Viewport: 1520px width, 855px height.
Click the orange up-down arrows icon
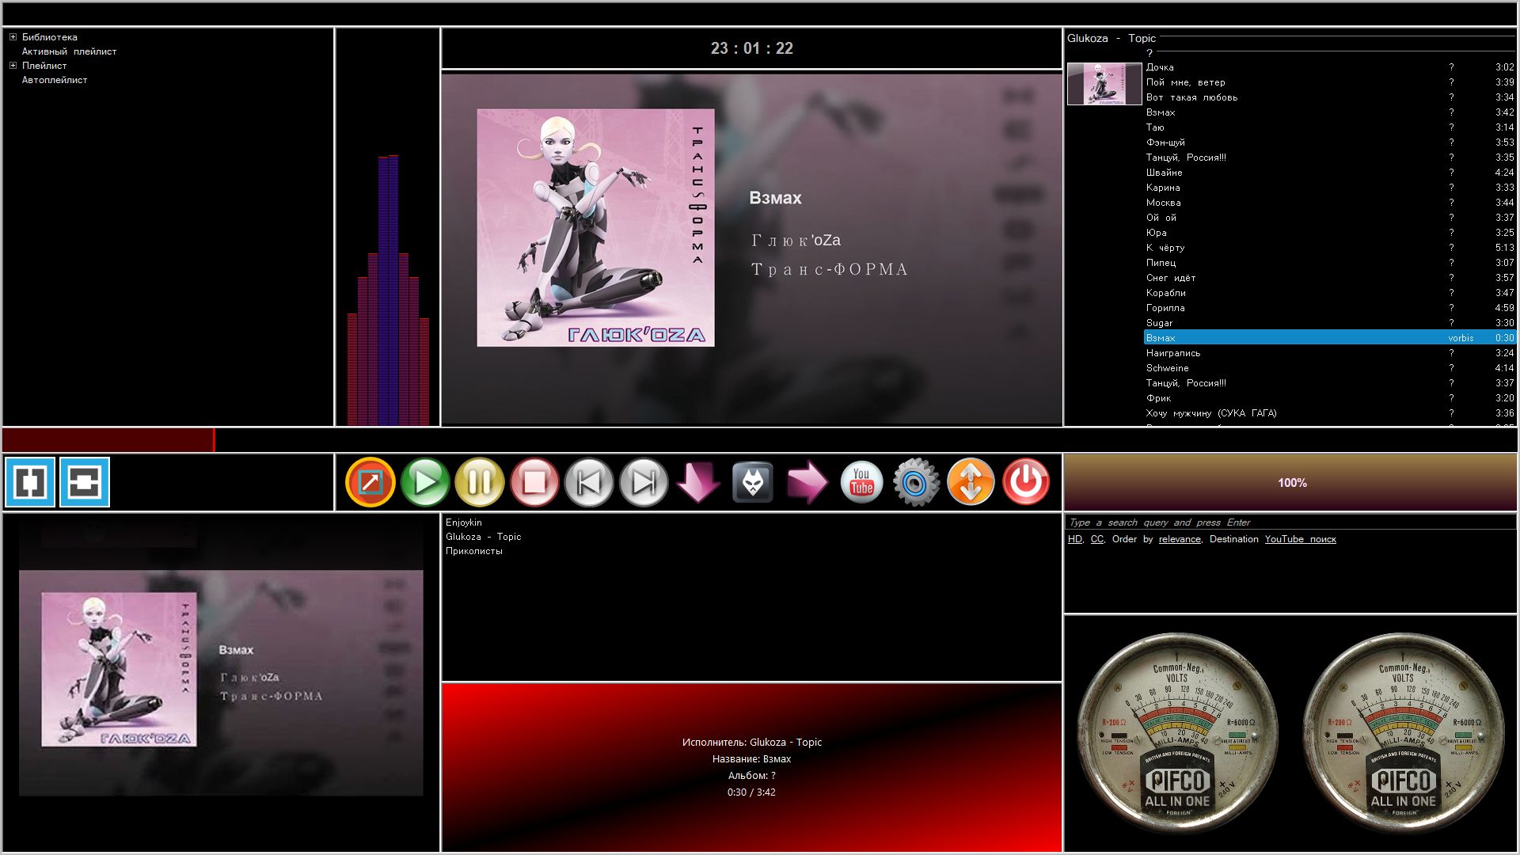[971, 482]
